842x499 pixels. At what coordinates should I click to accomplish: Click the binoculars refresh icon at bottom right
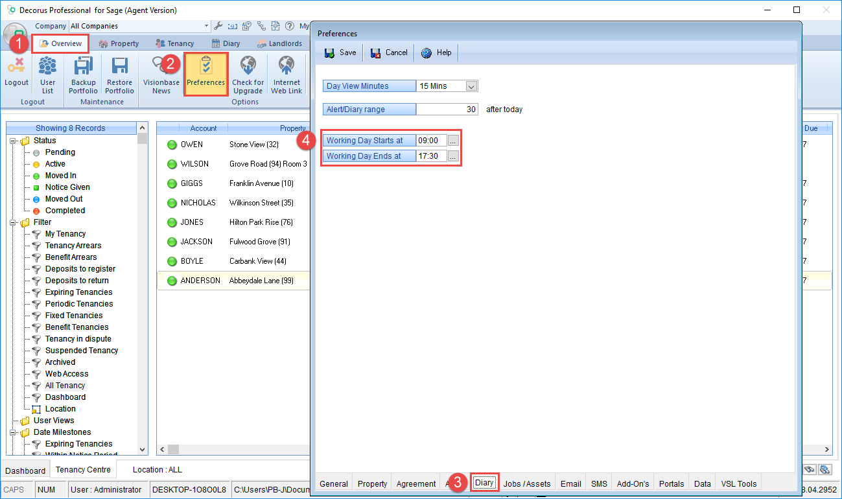[825, 470]
